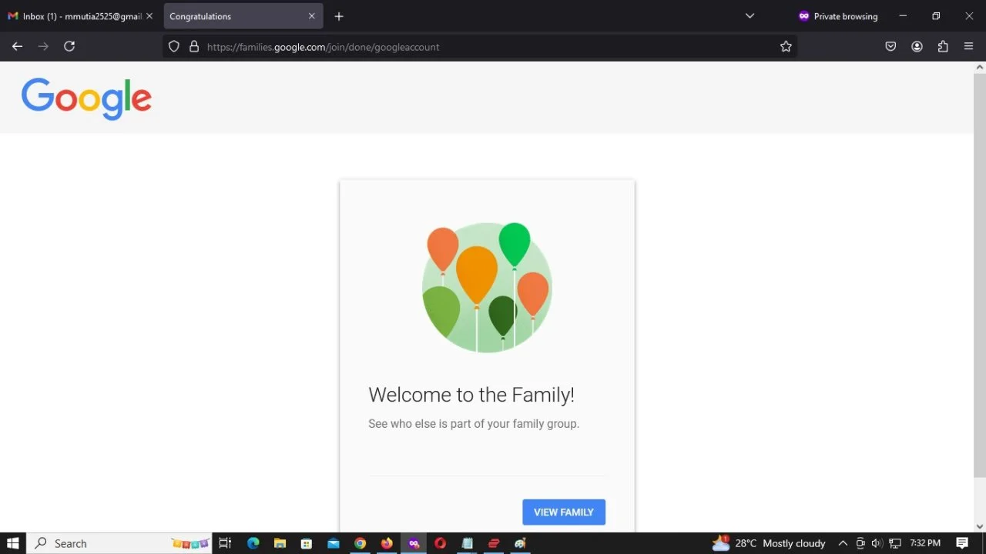Show hidden system tray icons
This screenshot has height=554, width=986.
[x=843, y=543]
